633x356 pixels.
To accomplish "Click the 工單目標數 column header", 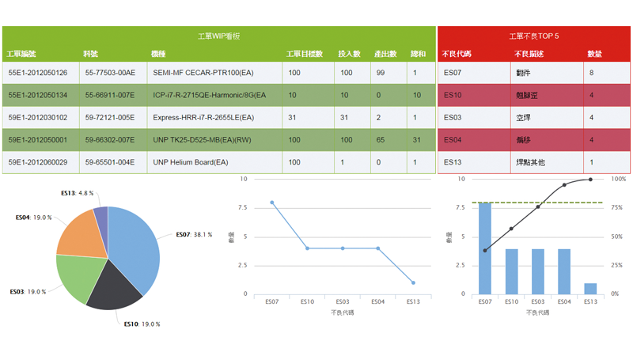I will [305, 54].
